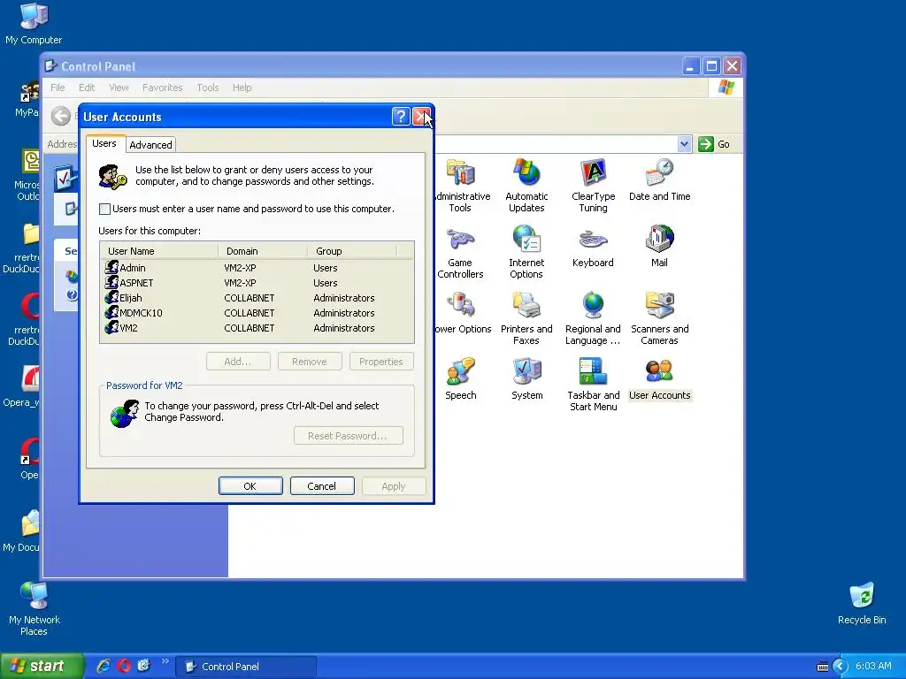Expand hidden system tray icons arrow
This screenshot has width=906, height=679.
coord(841,667)
